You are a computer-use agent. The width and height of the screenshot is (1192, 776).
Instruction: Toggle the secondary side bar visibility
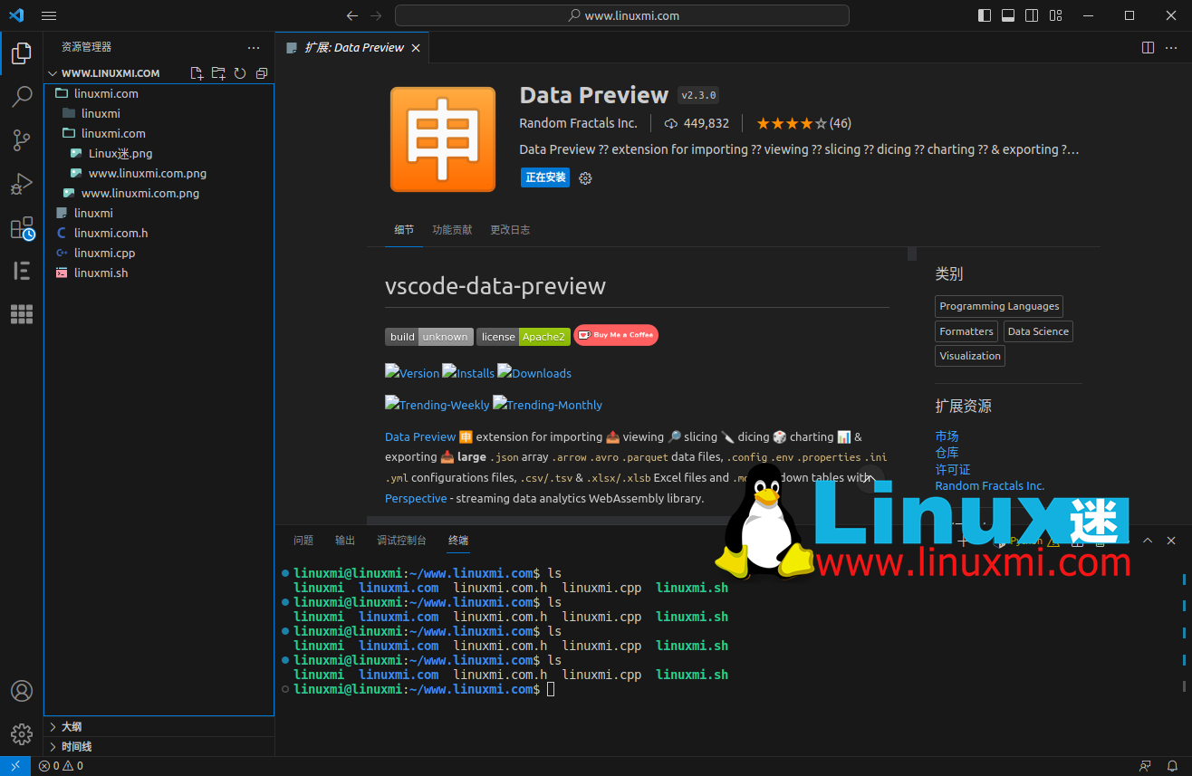1032,15
